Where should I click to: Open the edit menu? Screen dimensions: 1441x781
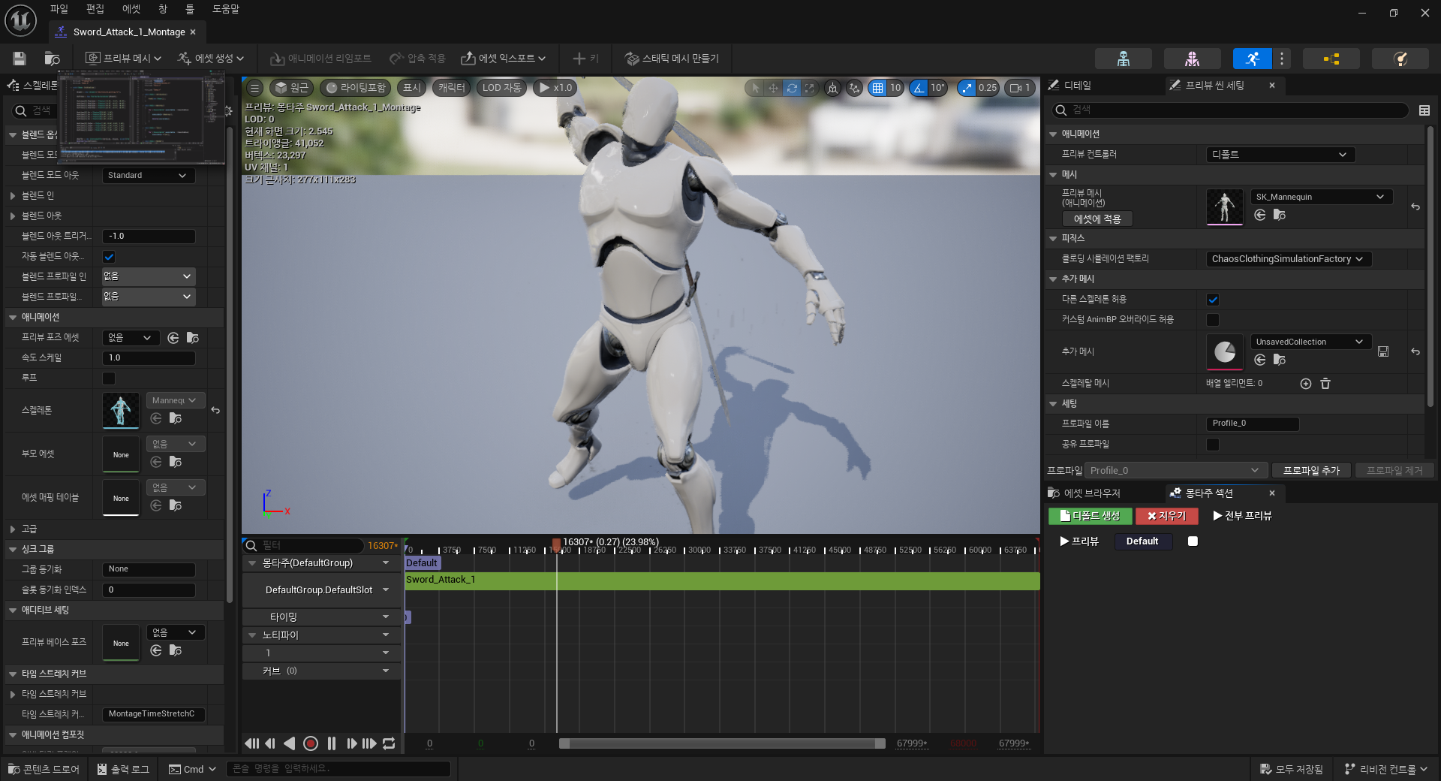coord(95,9)
